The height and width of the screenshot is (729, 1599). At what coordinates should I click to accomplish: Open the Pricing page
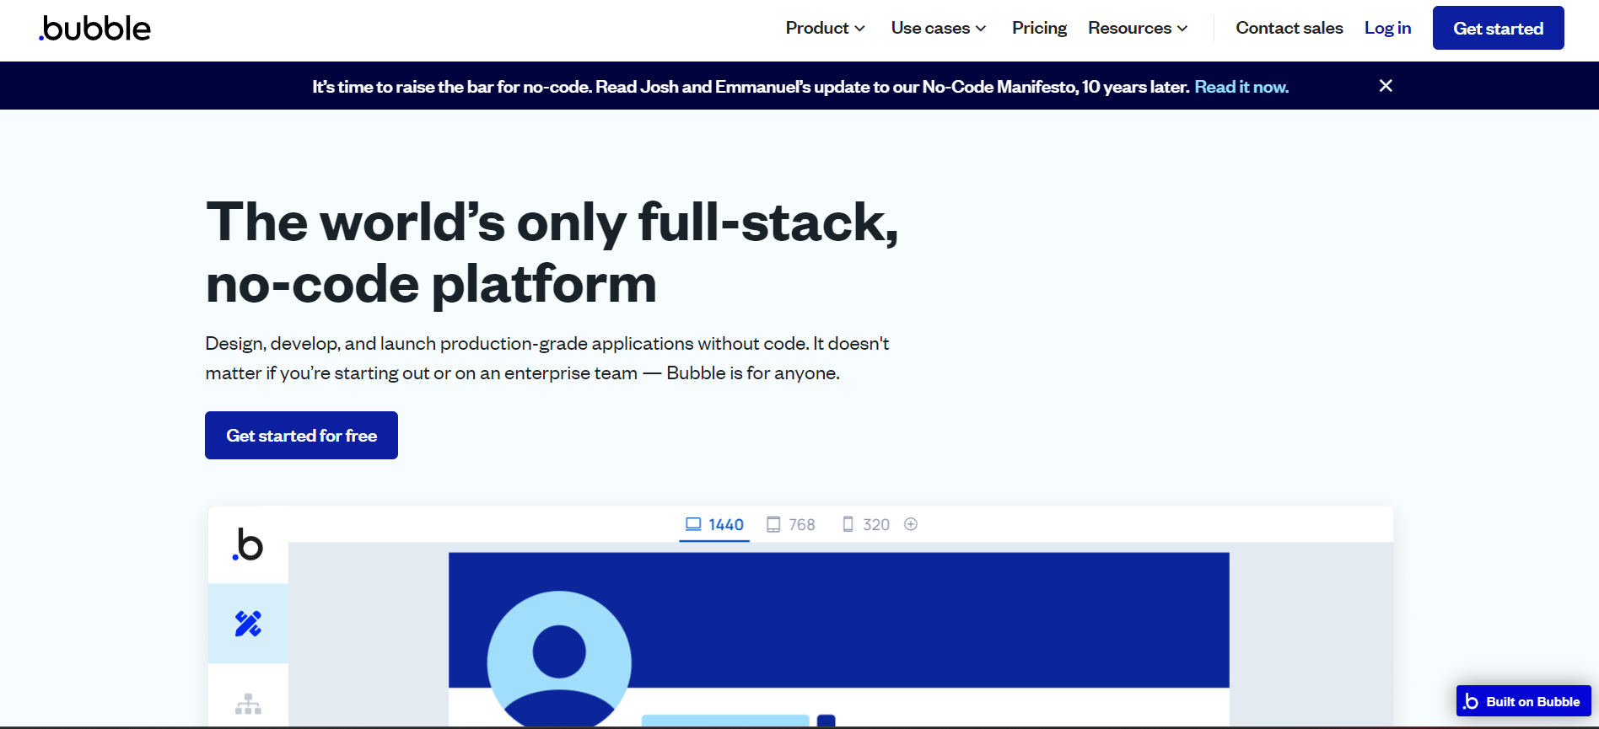1039,28
